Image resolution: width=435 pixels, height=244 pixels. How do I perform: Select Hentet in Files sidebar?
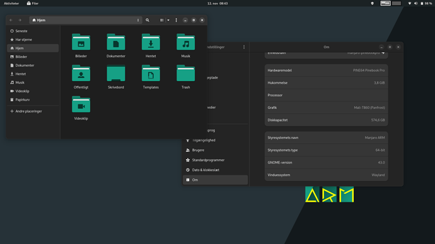pyautogui.click(x=33, y=74)
